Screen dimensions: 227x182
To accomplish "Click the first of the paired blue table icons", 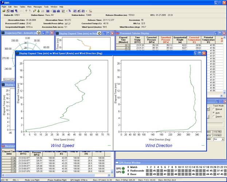I will (54, 11).
